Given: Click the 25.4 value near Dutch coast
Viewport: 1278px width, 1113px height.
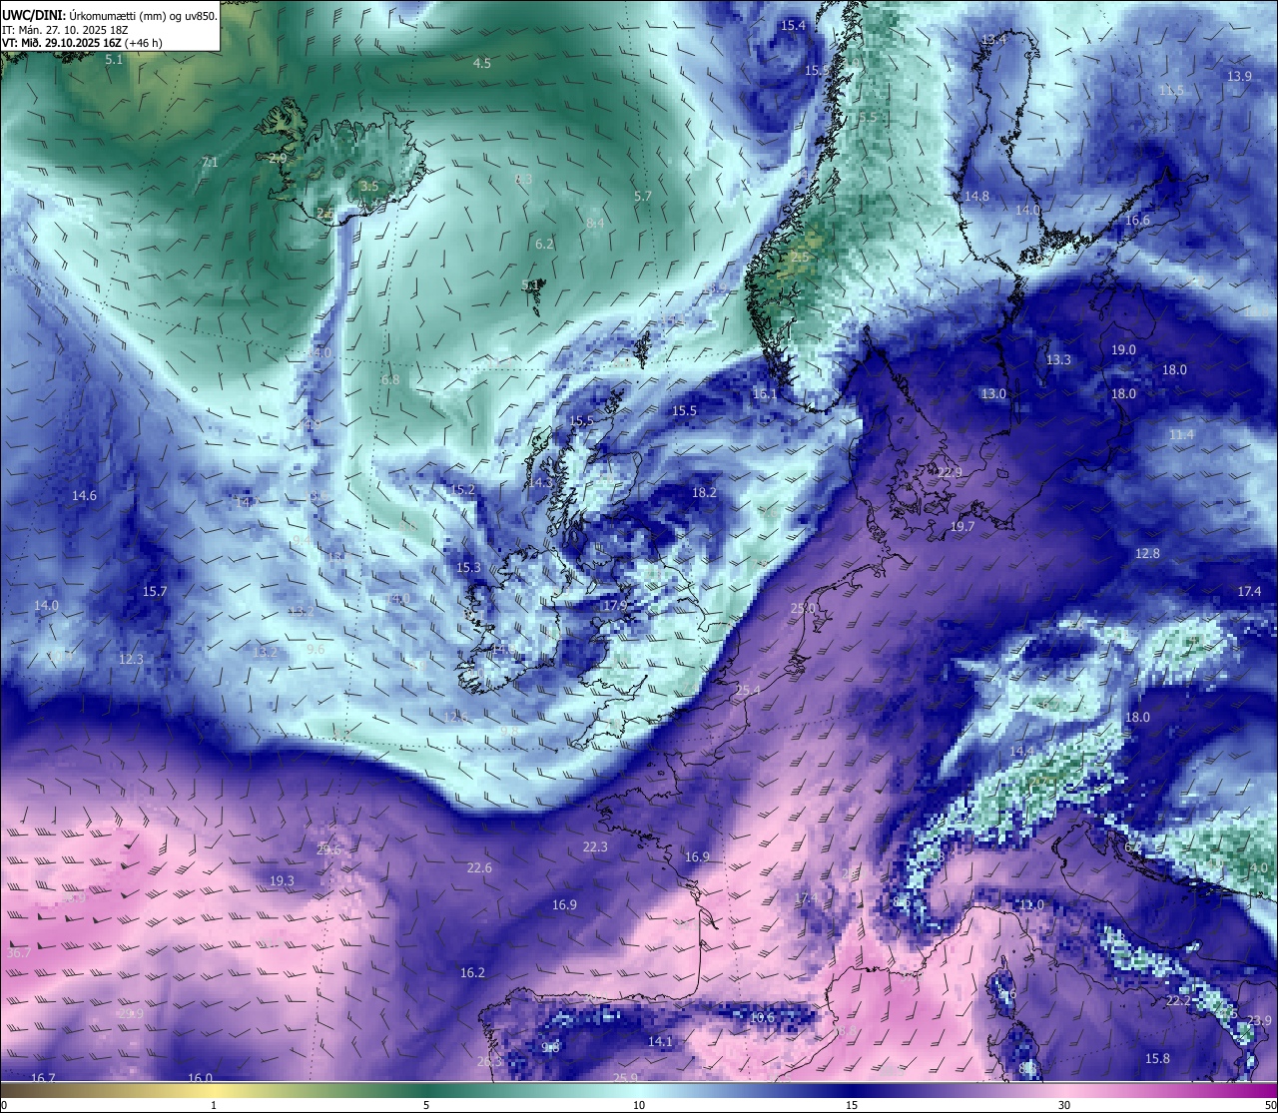Looking at the screenshot, I should 748,690.
